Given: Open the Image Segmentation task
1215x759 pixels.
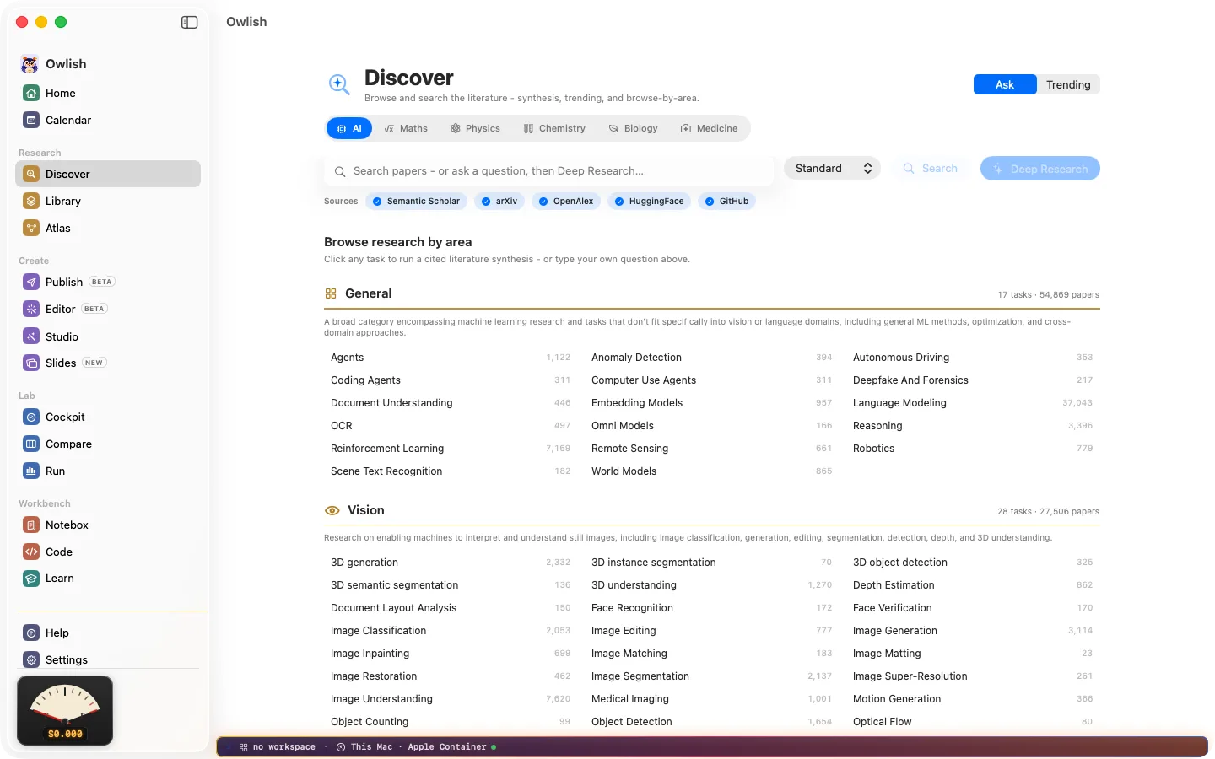Looking at the screenshot, I should click(x=711, y=676).
